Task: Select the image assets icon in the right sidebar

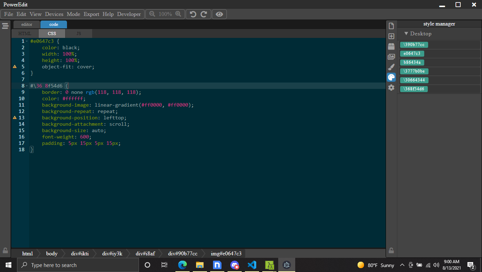Action: [x=391, y=56]
